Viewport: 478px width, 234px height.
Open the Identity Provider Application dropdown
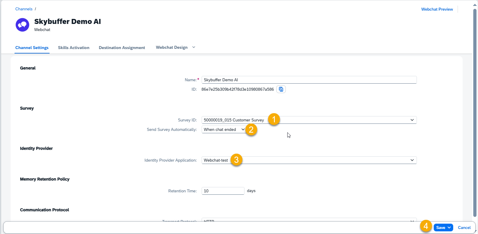(412, 160)
